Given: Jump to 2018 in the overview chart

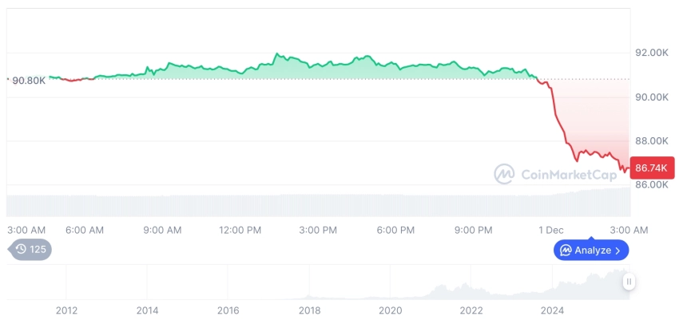Looking at the screenshot, I should click(309, 310).
